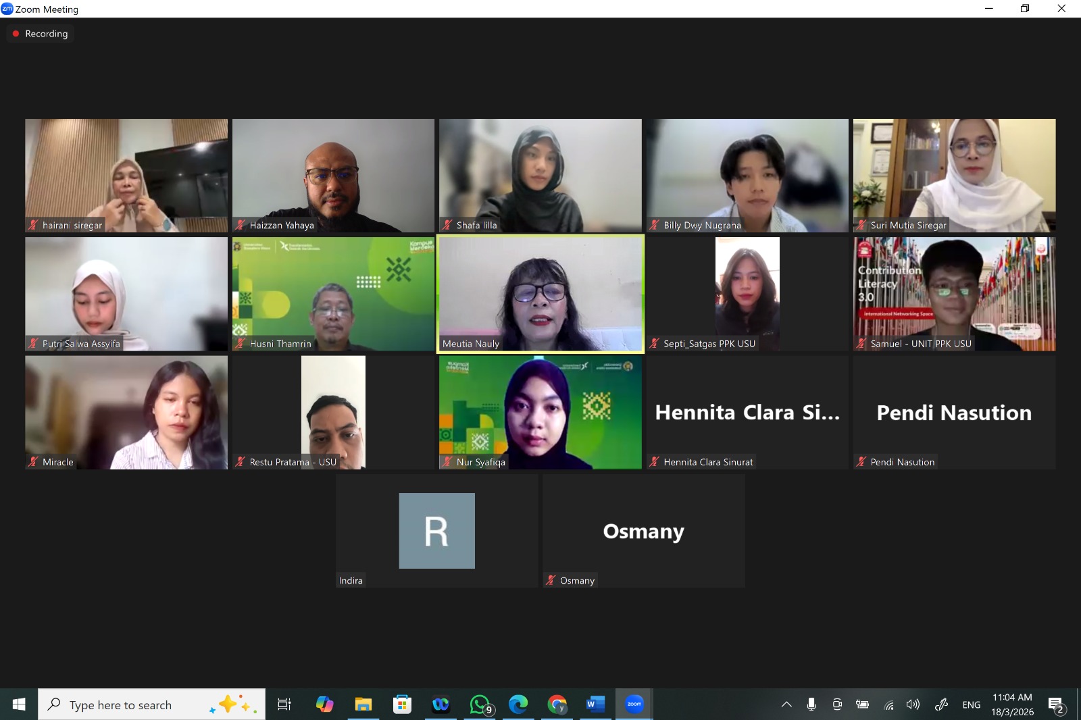The height and width of the screenshot is (720, 1081).
Task: Open the Windows Start button
Action: click(x=19, y=704)
